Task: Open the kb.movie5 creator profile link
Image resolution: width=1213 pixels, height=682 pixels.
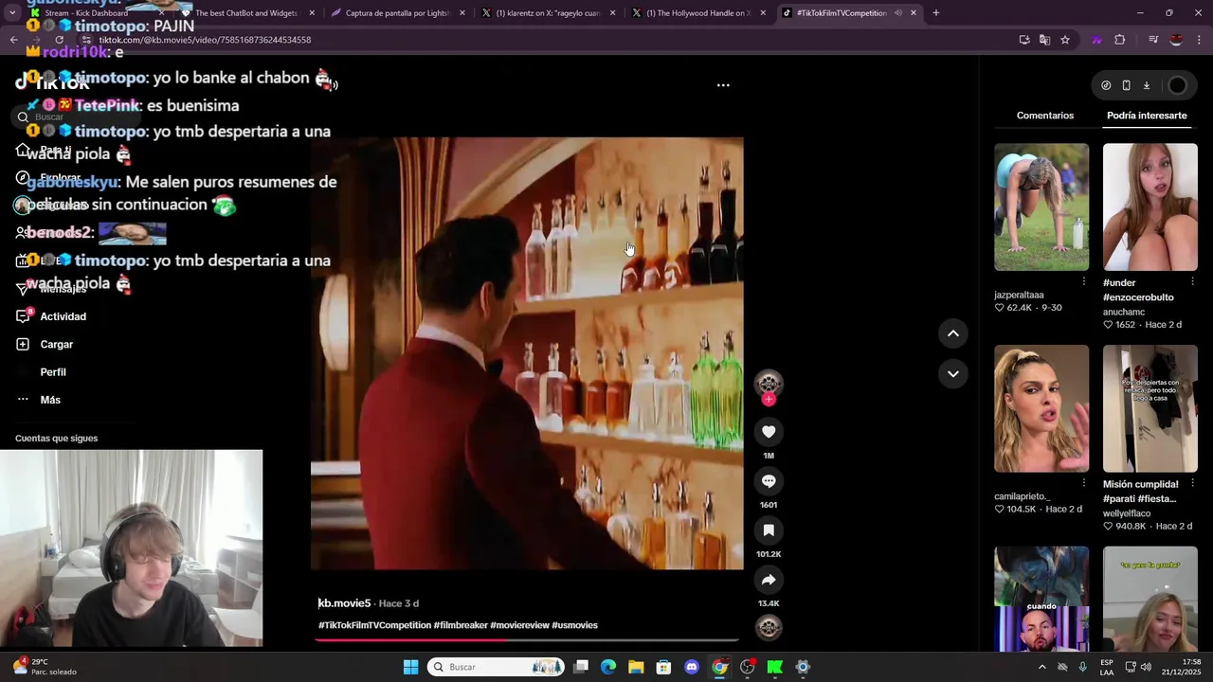Action: (345, 603)
